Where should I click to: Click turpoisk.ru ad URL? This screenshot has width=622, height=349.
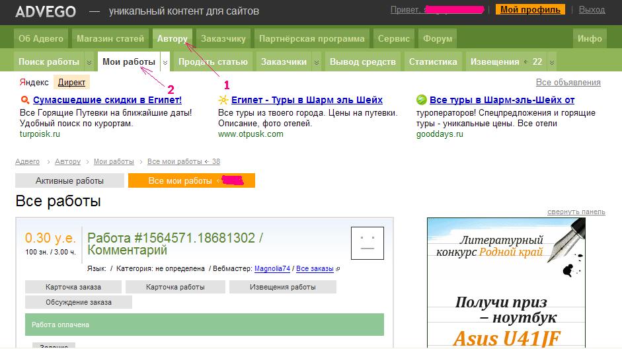click(40, 134)
